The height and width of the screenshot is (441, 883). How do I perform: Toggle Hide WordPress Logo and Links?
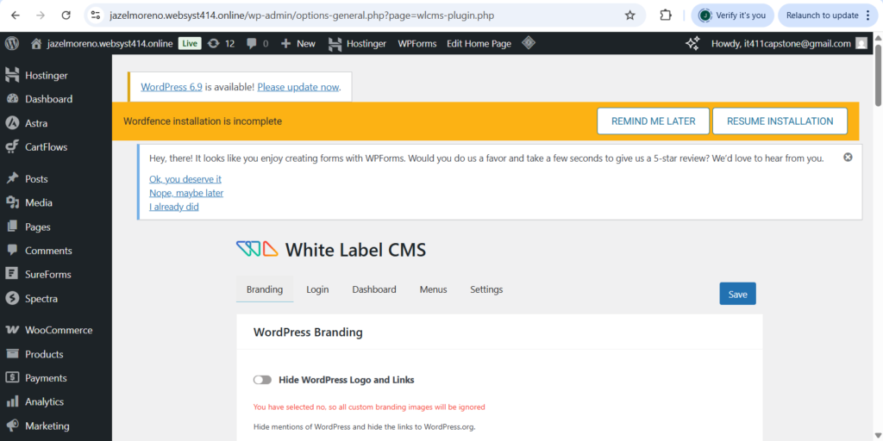pyautogui.click(x=262, y=380)
